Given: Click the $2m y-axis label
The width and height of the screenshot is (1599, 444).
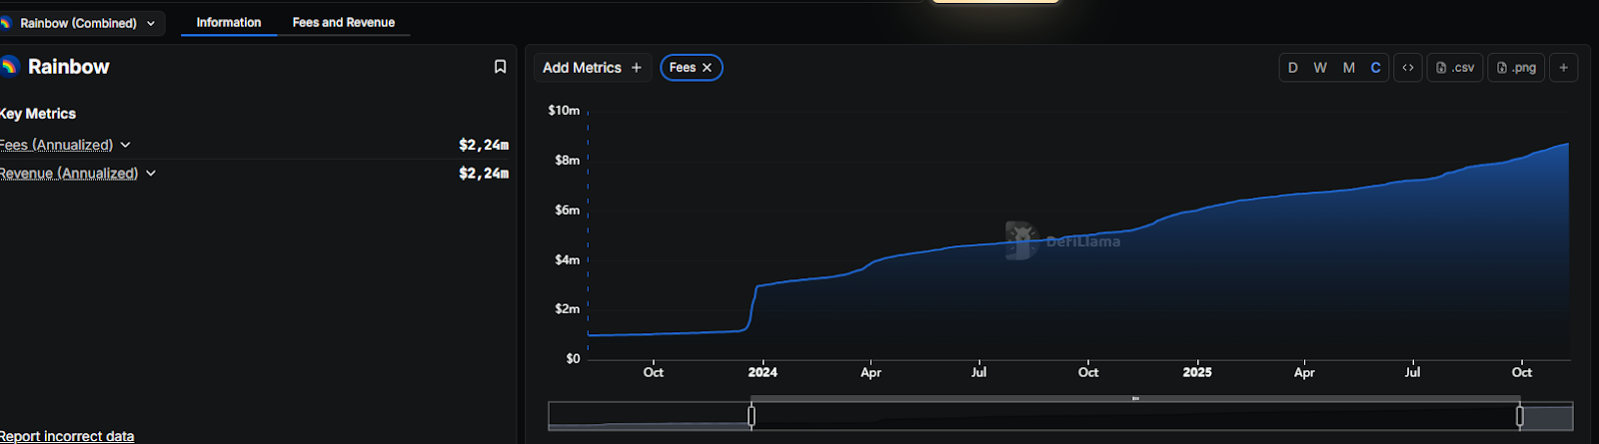Looking at the screenshot, I should (568, 308).
